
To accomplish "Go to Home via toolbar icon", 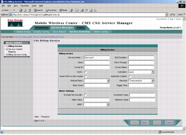I will click(29, 10).
